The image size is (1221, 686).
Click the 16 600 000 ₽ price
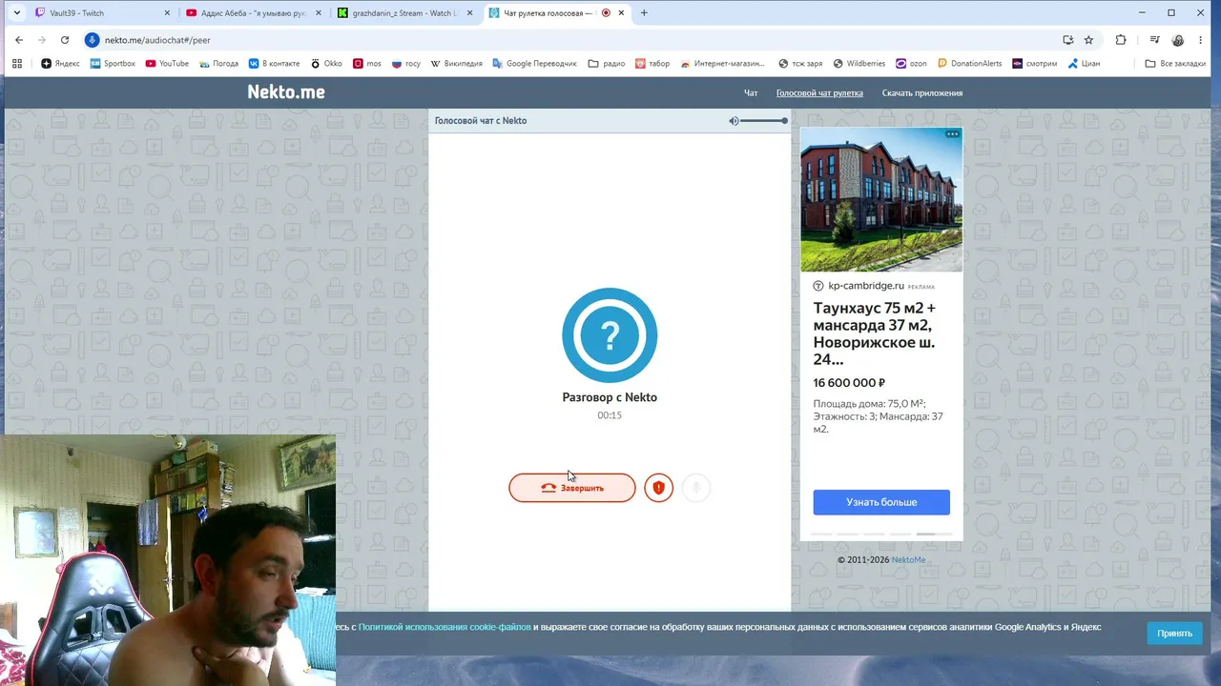click(x=849, y=383)
